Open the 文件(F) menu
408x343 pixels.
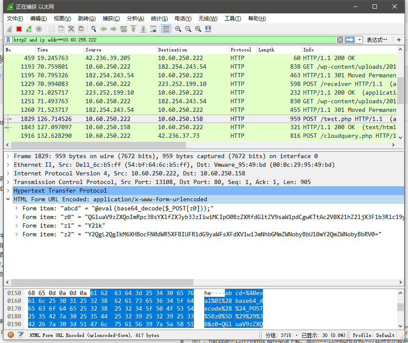pyautogui.click(x=15, y=19)
